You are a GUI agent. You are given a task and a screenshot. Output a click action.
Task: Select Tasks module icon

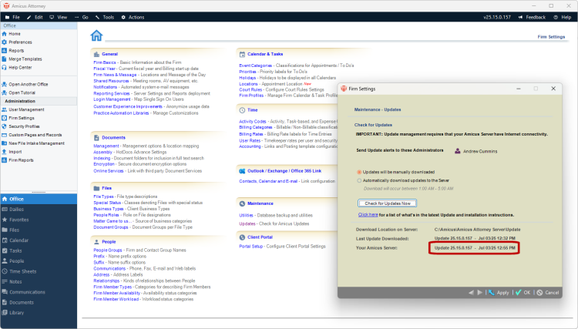coord(5,250)
